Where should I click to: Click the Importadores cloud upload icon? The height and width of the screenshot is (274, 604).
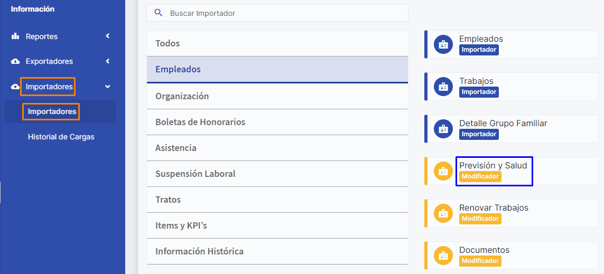[15, 87]
